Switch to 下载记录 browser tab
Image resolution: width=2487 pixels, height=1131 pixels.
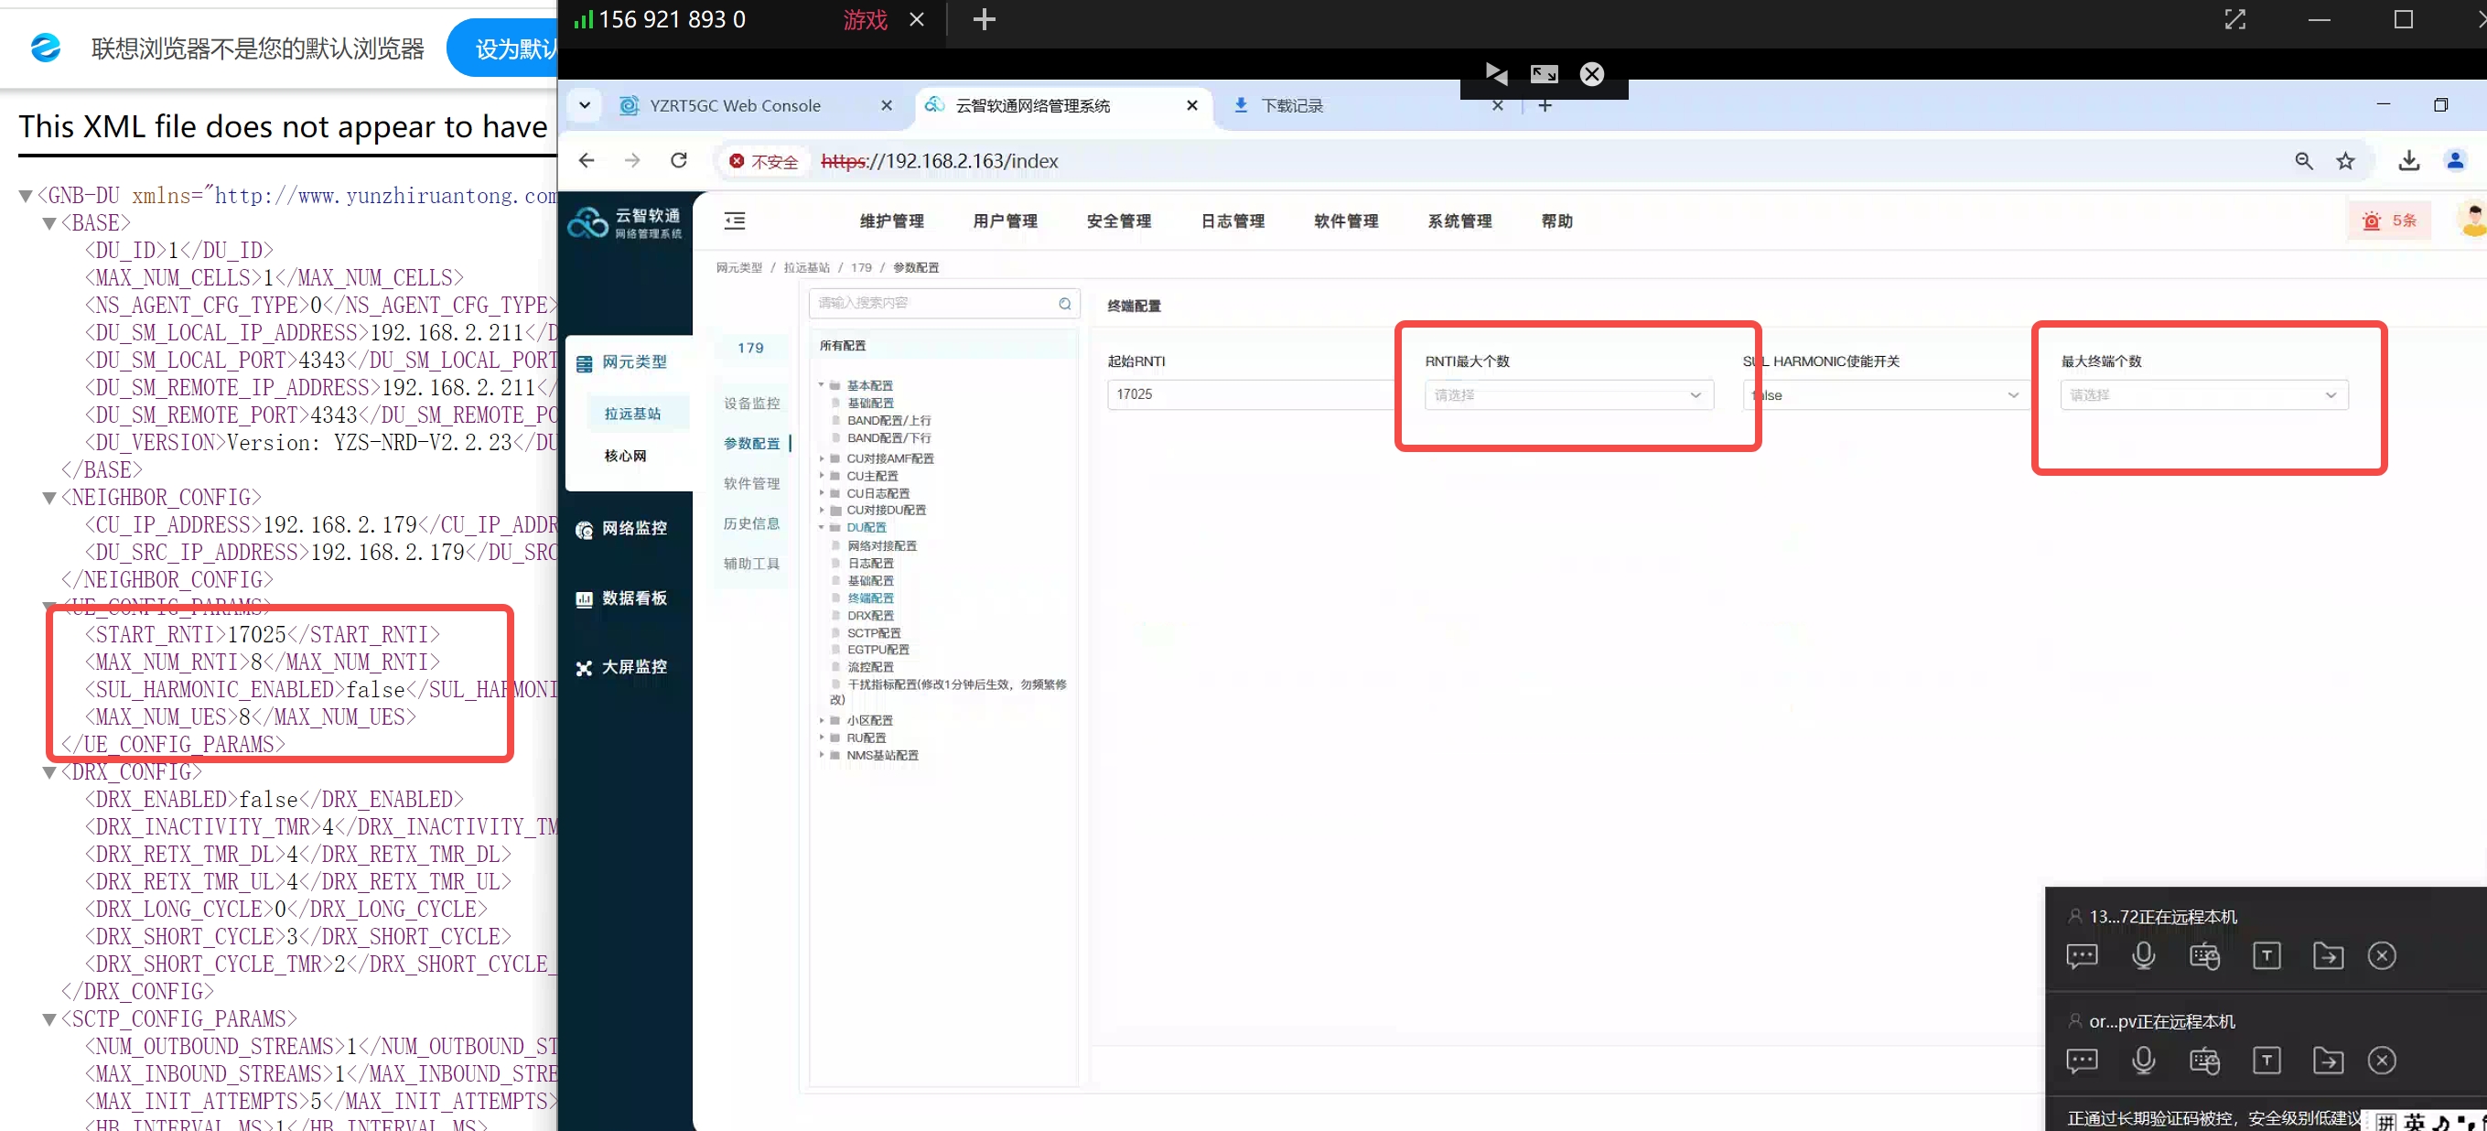point(1292,105)
